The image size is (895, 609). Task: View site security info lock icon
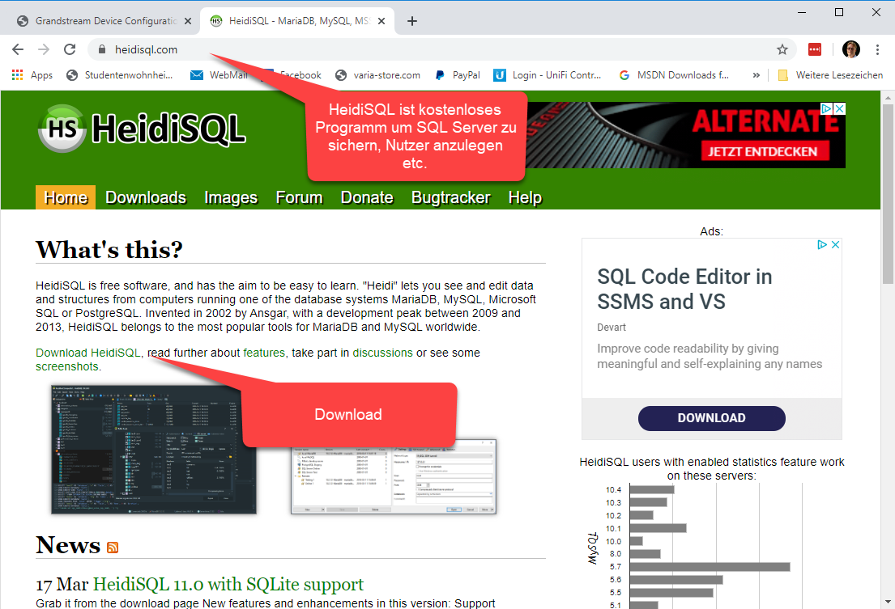101,49
